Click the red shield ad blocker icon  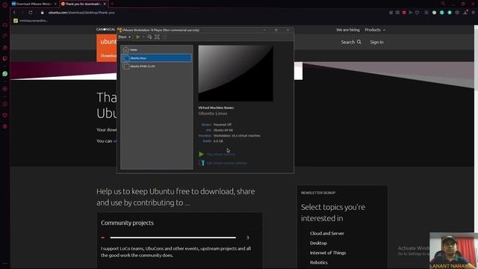coord(404,13)
